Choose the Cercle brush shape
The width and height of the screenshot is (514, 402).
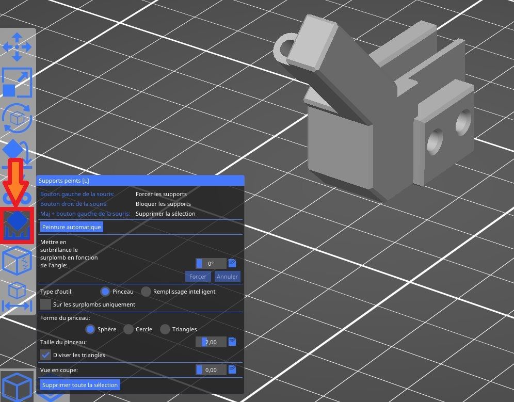tap(128, 329)
